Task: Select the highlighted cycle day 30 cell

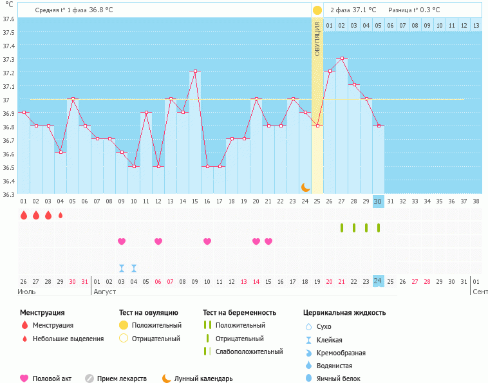Action: click(379, 201)
